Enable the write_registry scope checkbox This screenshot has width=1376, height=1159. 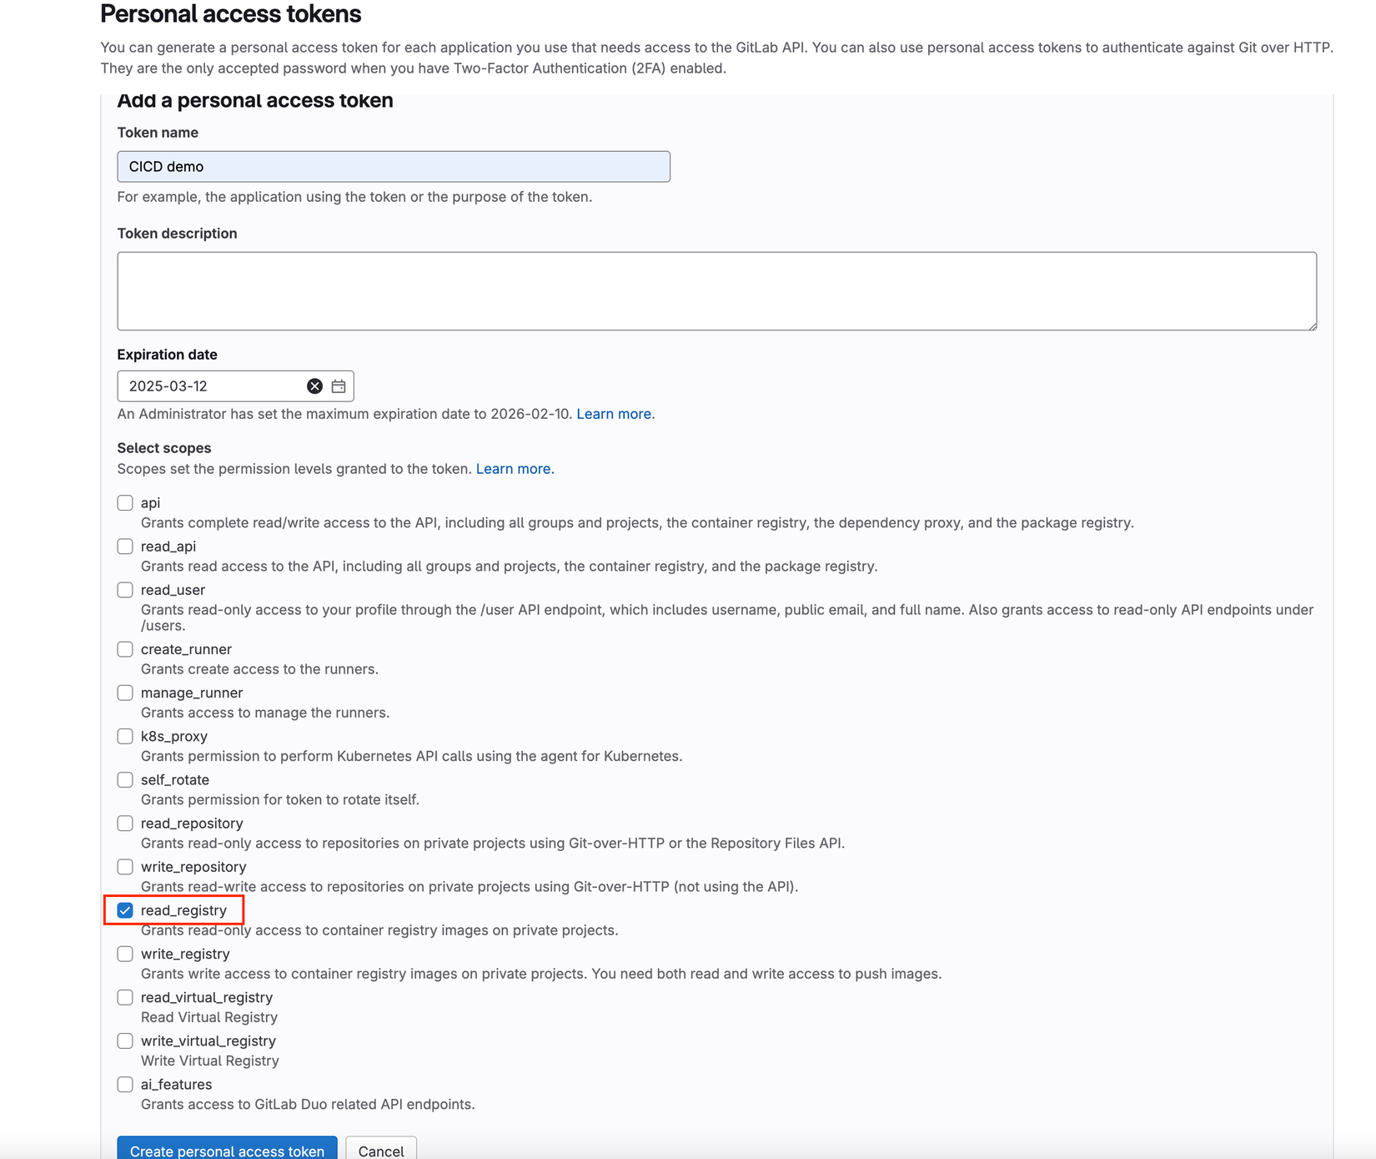point(125,954)
